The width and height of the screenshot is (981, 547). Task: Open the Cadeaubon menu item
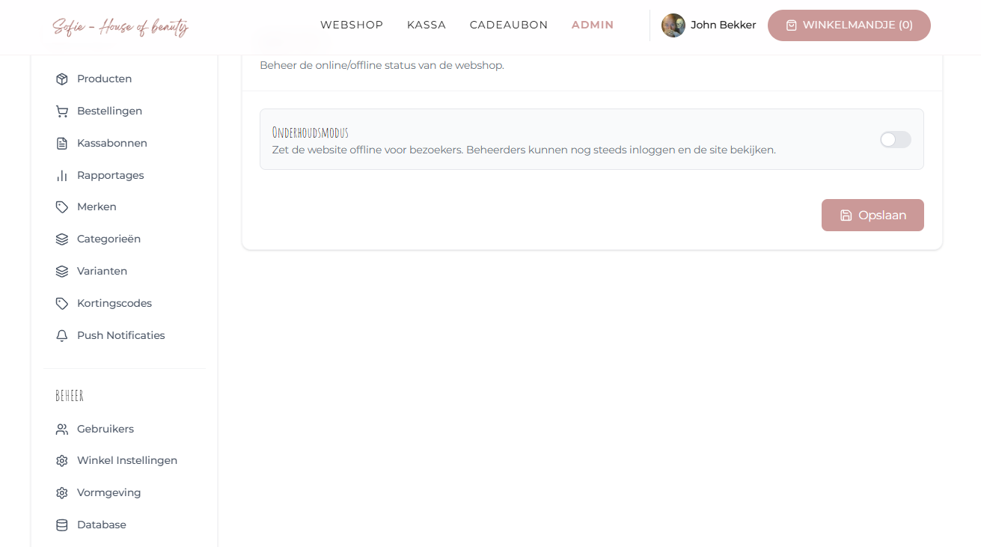pos(509,25)
